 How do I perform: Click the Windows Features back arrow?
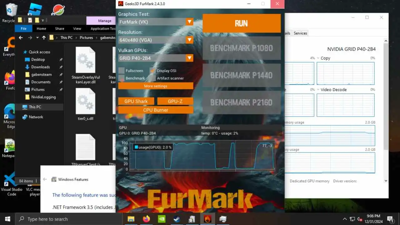tap(45, 179)
